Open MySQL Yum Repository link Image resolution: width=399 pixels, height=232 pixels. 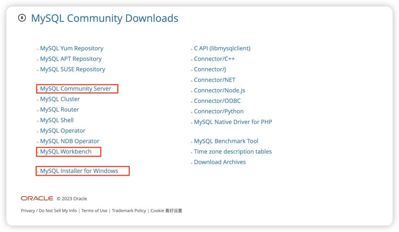(72, 48)
